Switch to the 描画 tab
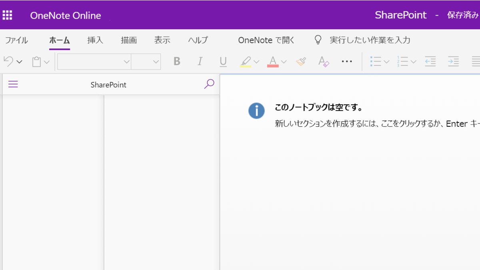Screen dimensions: 480x270 click(x=129, y=40)
